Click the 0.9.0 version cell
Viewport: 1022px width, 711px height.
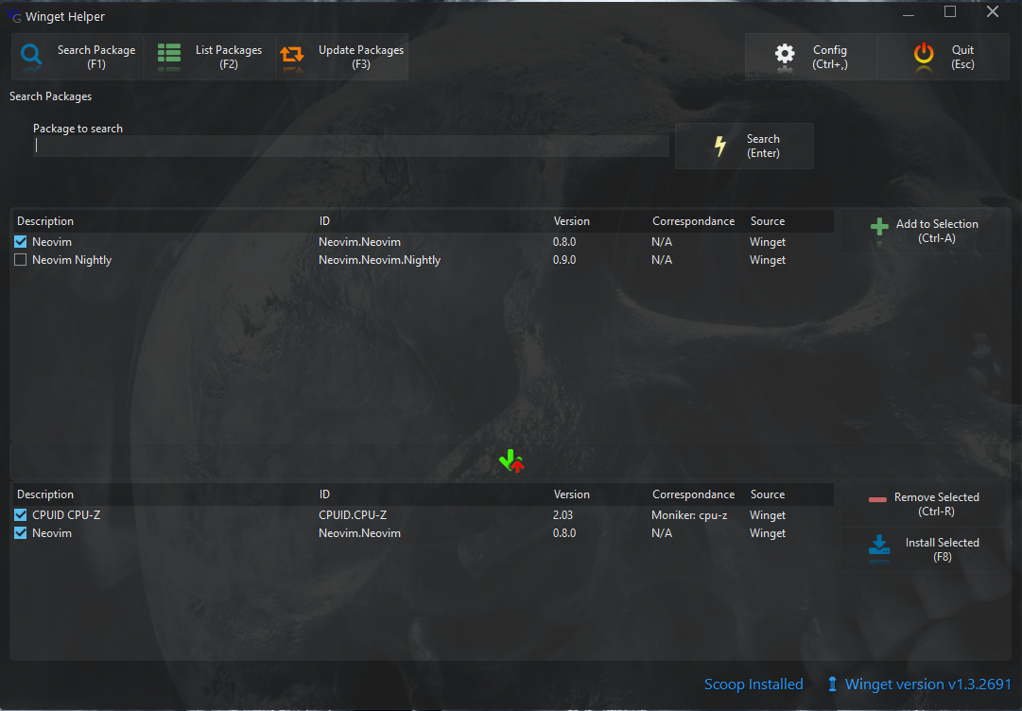click(x=564, y=260)
